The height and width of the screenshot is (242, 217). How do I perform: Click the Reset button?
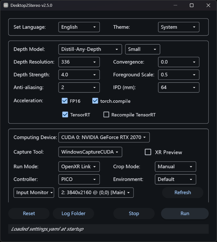pyautogui.click(x=29, y=213)
